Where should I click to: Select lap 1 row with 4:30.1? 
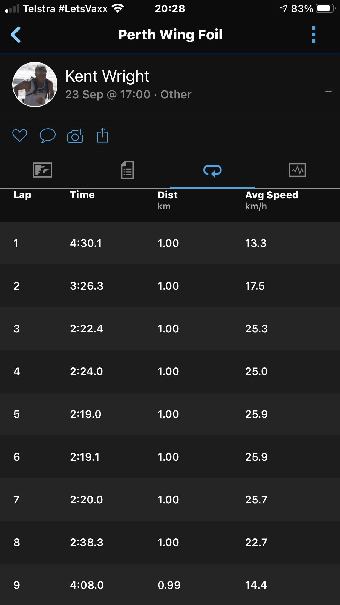point(170,243)
